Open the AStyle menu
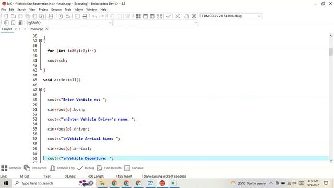 (79, 10)
